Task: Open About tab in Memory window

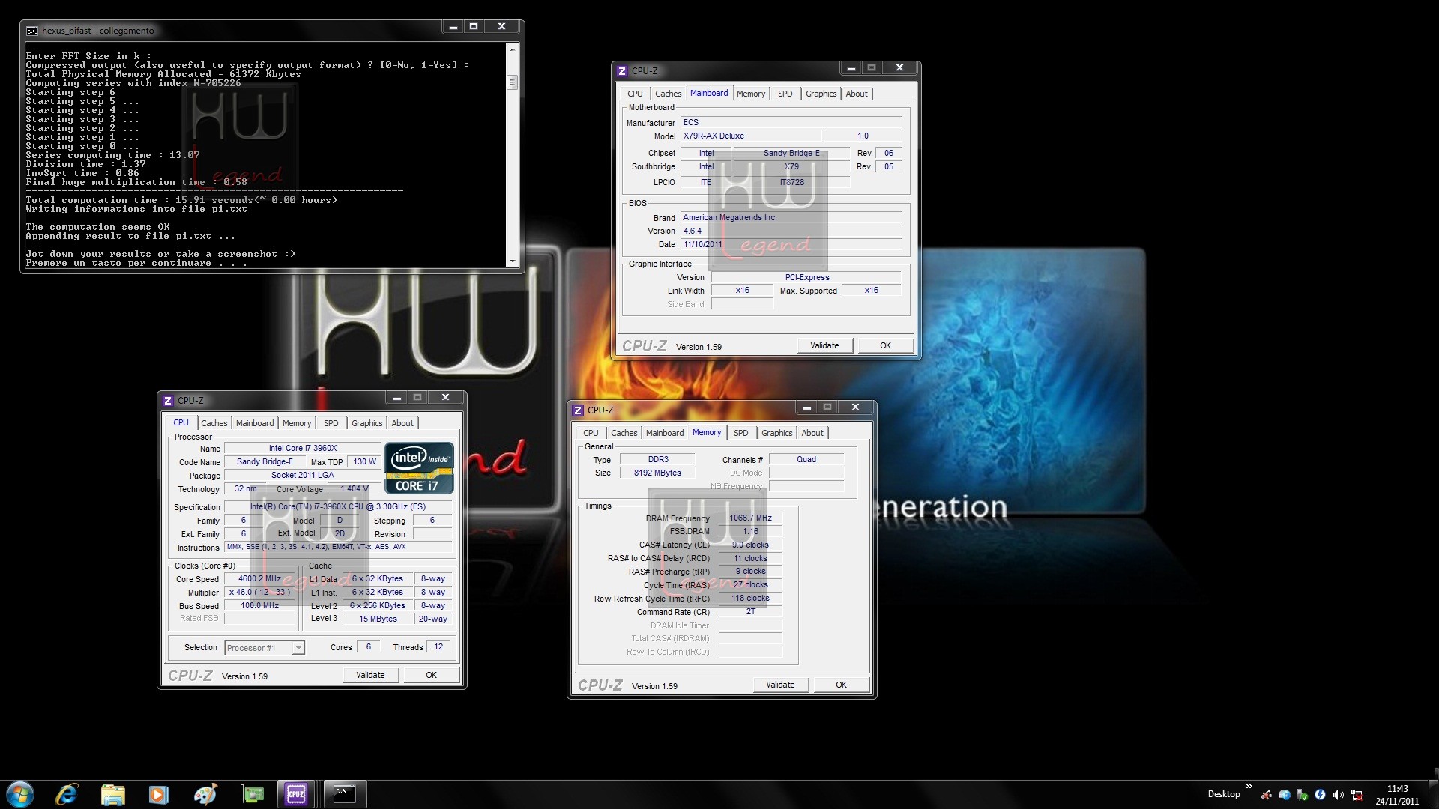Action: [x=812, y=433]
